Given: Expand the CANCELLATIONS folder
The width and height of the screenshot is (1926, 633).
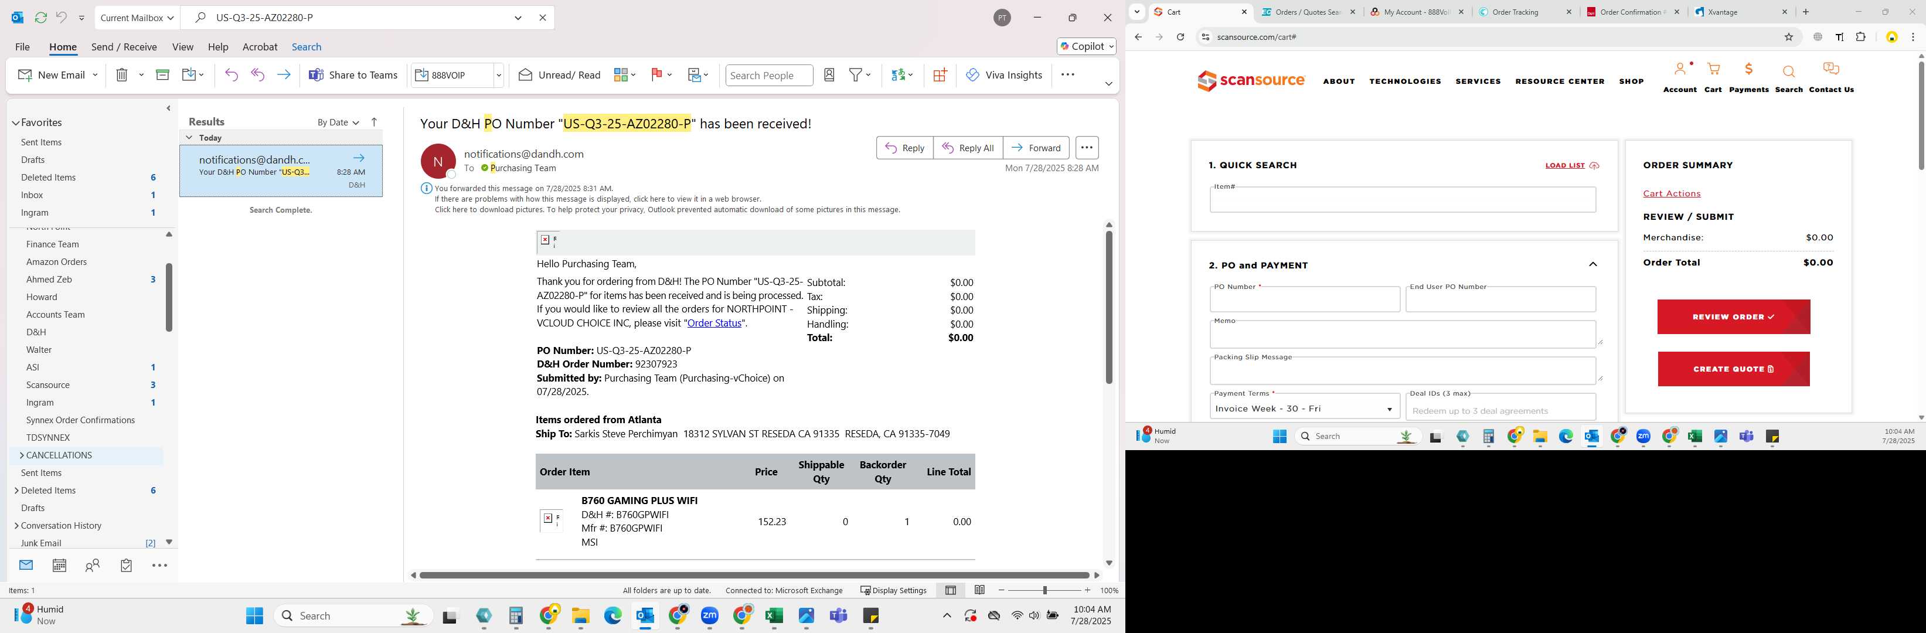Looking at the screenshot, I should coord(22,455).
